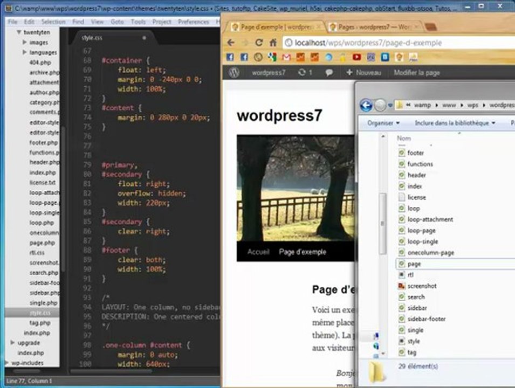Screen dimensions: 515x388
Task: Open Chrome's home page button
Action: [273, 43]
